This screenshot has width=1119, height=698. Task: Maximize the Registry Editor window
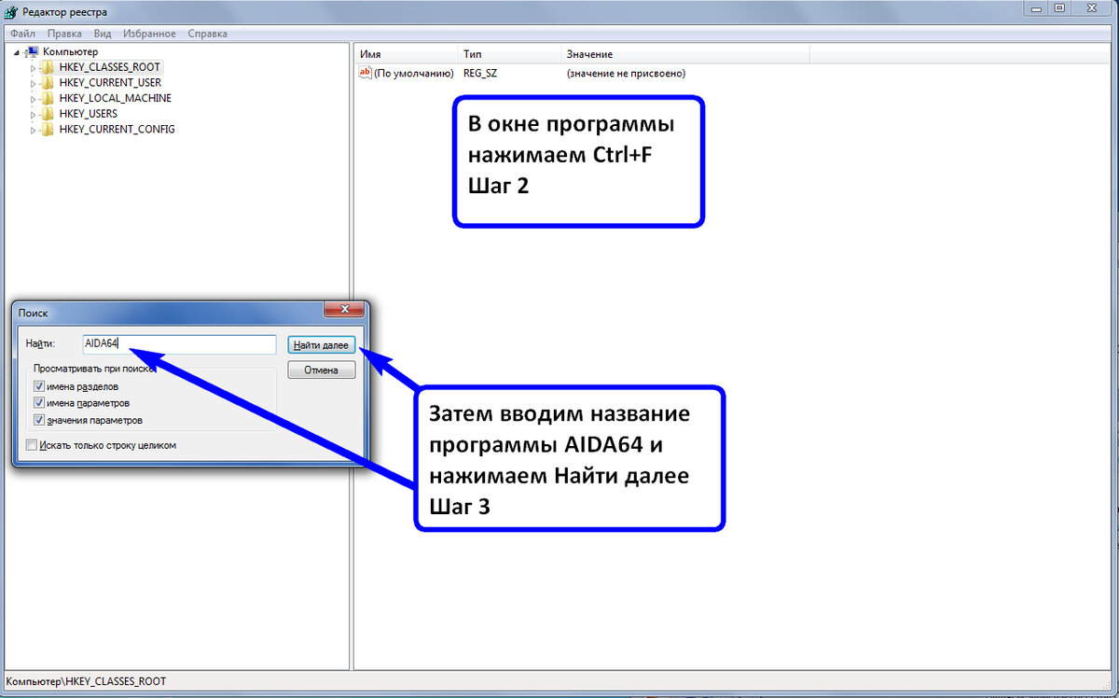1060,8
